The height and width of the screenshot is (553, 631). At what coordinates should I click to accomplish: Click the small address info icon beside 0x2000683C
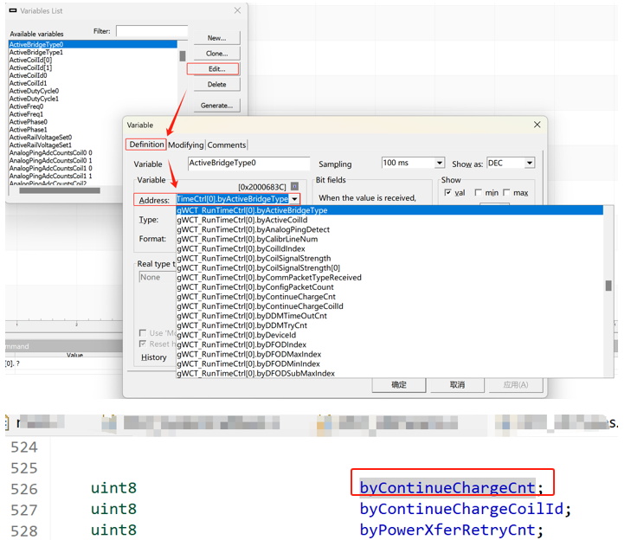[294, 186]
